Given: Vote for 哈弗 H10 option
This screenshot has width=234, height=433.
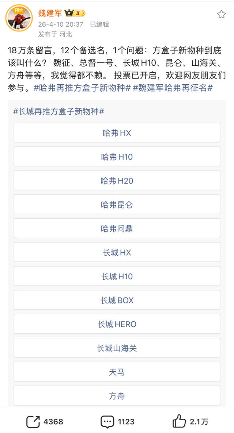Looking at the screenshot, I should click(x=117, y=157).
